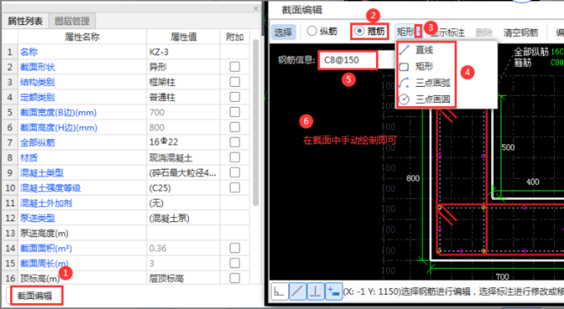Click the 删除 button in toolbar

(x=484, y=33)
